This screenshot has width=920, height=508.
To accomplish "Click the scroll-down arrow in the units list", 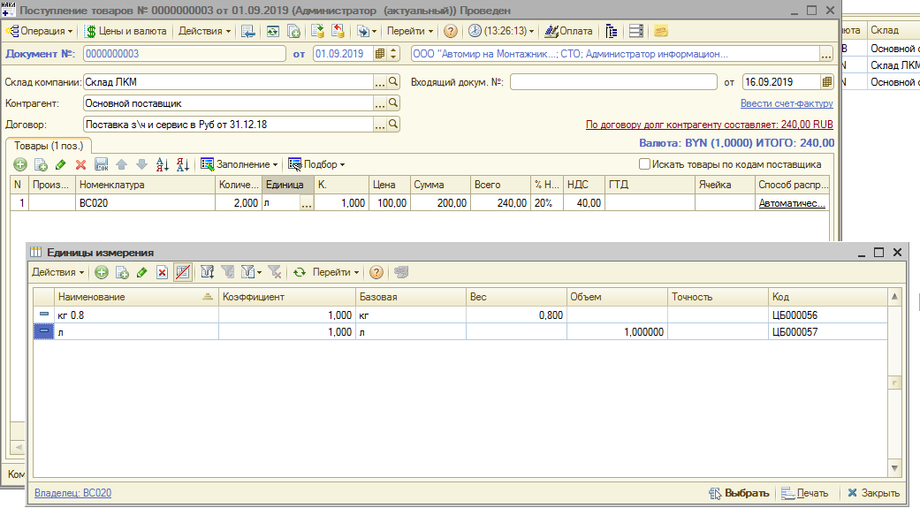I will [894, 468].
